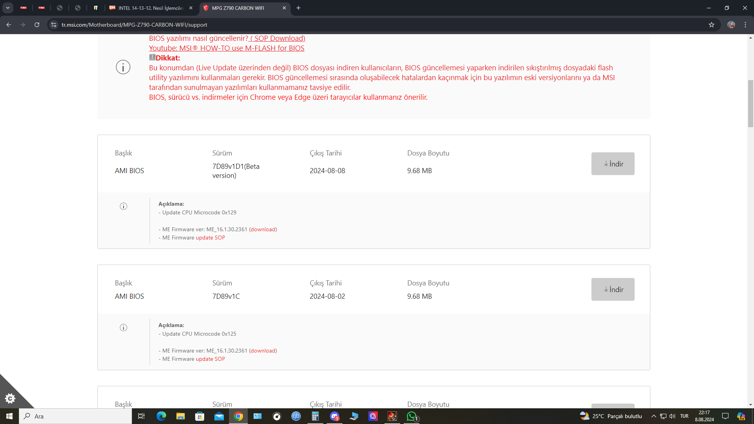Screen dimensions: 754x424
Task: Reload the MSI support page
Action: point(37,25)
